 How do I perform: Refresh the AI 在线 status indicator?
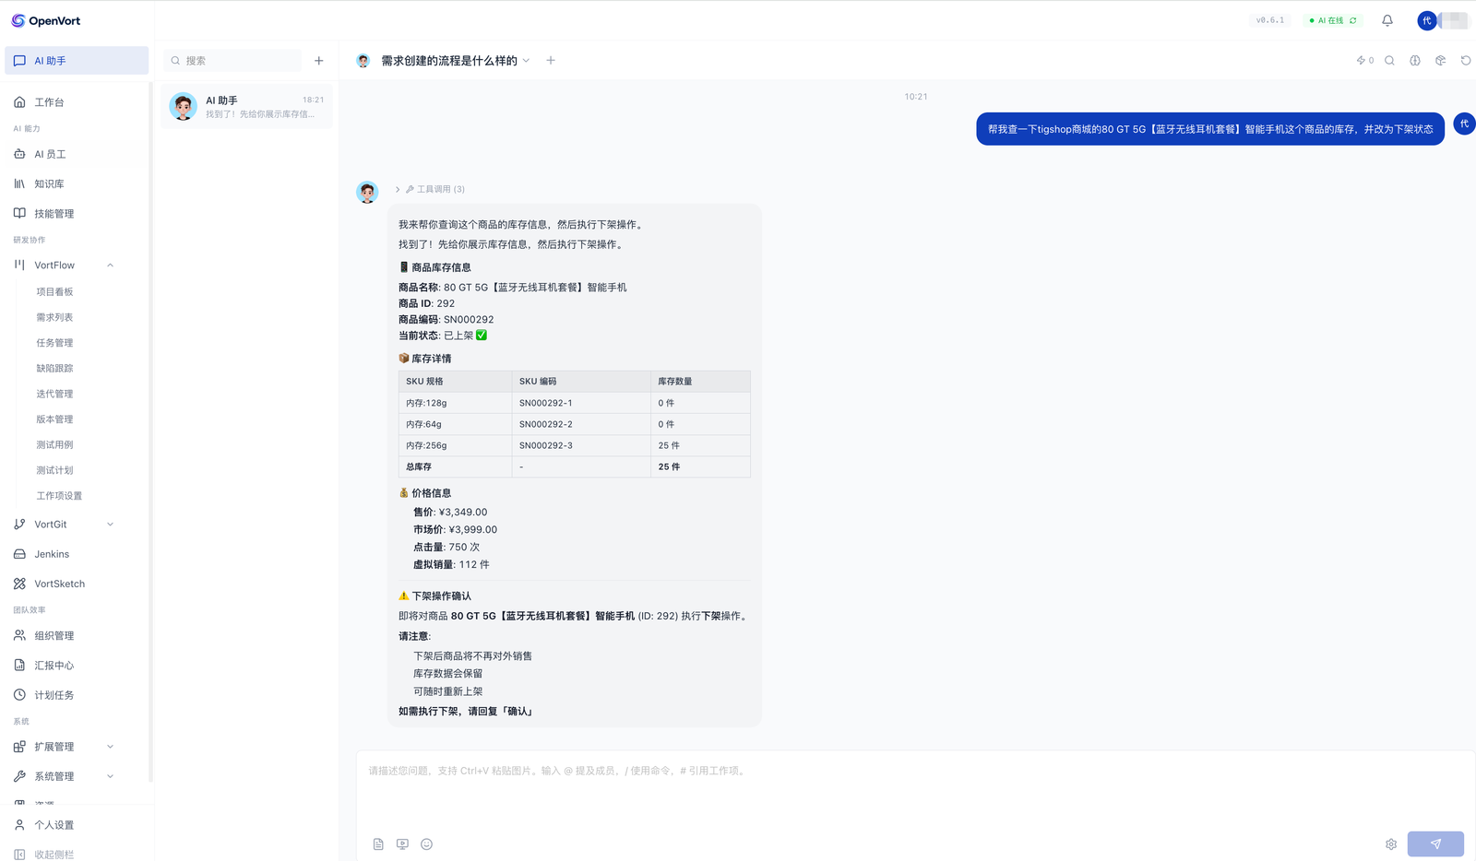(x=1353, y=20)
